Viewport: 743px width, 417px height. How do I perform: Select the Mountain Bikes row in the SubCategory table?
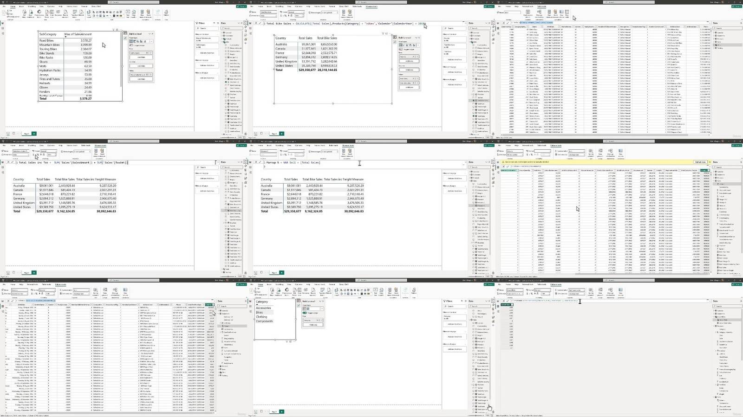65,45
